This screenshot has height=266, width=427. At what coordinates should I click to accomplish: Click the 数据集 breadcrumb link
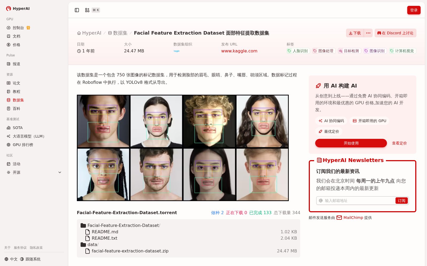(x=118, y=33)
